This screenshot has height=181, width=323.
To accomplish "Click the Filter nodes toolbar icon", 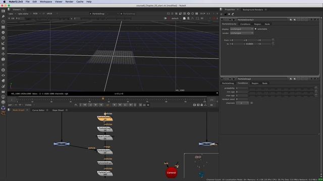I will click(3, 38).
